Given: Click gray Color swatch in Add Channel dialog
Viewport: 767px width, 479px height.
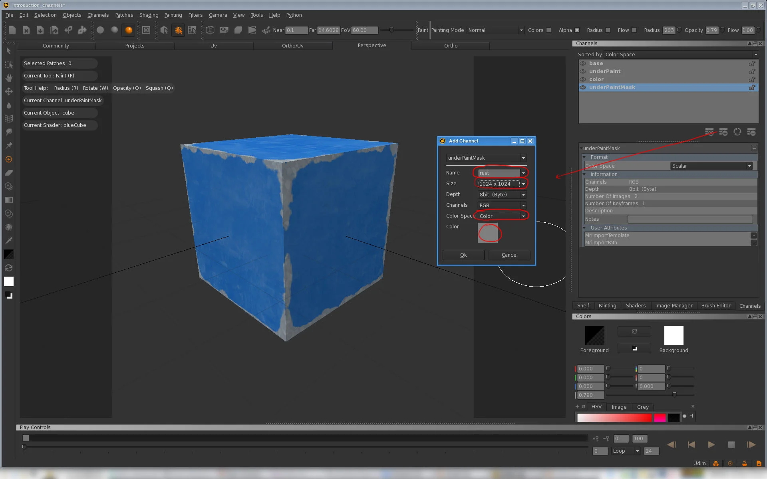Looking at the screenshot, I should (x=488, y=233).
